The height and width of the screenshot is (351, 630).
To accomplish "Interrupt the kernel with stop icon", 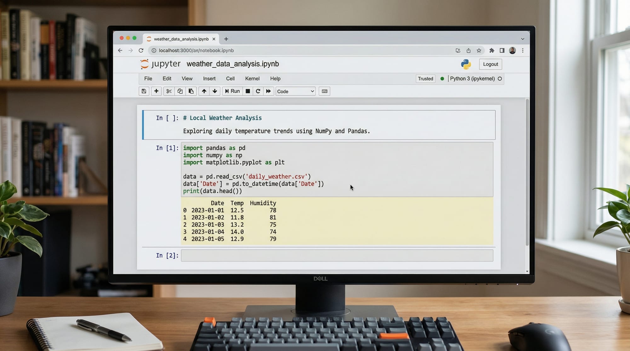I will [x=248, y=91].
